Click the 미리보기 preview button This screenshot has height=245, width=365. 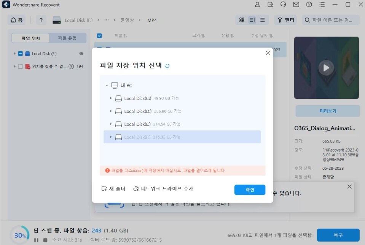(x=328, y=111)
